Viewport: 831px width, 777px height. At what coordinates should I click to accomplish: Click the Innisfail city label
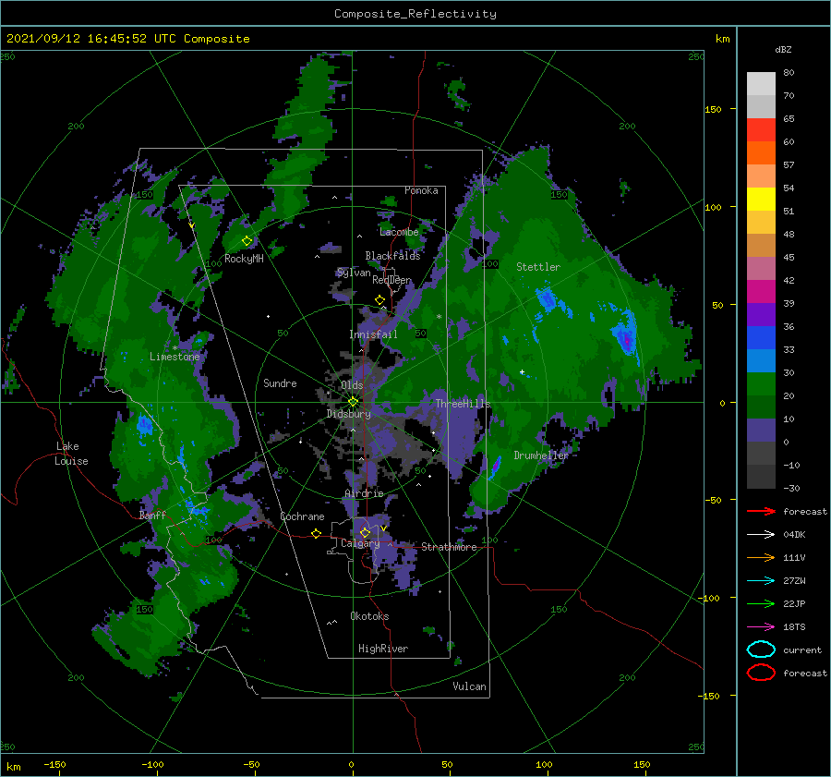(373, 334)
